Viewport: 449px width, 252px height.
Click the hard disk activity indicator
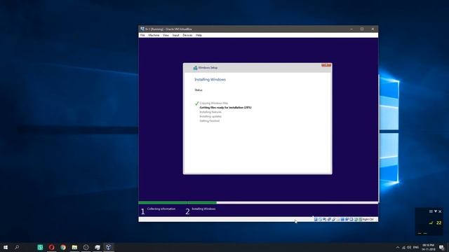pos(316,219)
